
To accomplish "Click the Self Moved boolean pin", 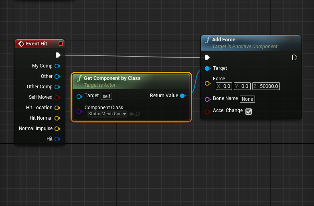I will coord(57,97).
